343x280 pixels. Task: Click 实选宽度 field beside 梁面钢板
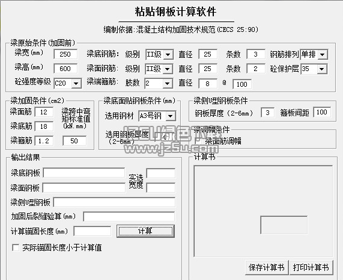coord(161,188)
